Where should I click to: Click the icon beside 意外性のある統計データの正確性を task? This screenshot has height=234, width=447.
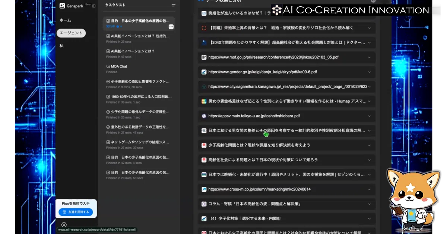coord(108,127)
